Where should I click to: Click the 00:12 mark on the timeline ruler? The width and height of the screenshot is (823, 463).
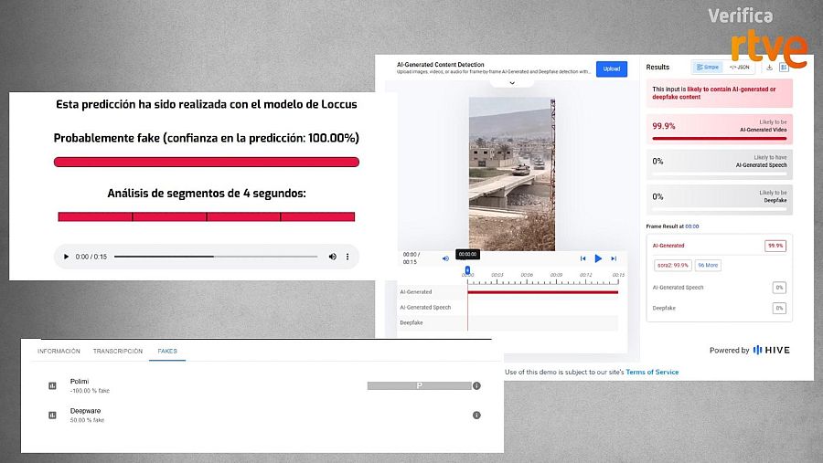click(585, 275)
